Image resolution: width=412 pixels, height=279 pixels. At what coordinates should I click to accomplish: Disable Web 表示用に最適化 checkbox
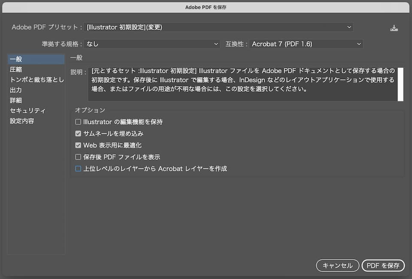(x=78, y=145)
